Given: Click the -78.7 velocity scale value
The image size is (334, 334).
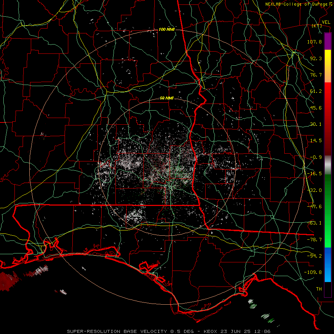Looking at the screenshot, I should (x=314, y=240).
